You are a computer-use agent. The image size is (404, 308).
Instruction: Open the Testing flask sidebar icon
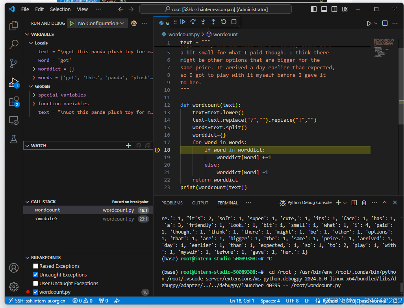coord(13,139)
